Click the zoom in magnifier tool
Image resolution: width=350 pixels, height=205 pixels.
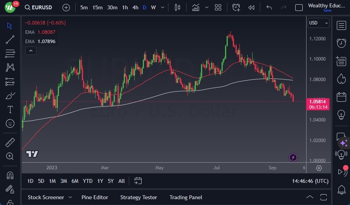(10, 156)
